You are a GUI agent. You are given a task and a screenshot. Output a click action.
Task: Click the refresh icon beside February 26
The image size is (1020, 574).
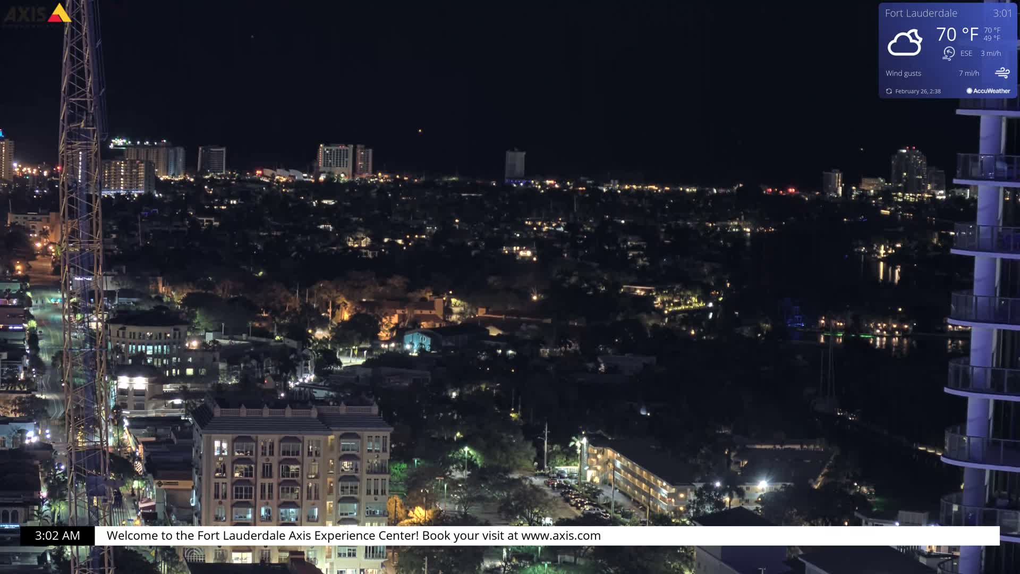click(889, 91)
